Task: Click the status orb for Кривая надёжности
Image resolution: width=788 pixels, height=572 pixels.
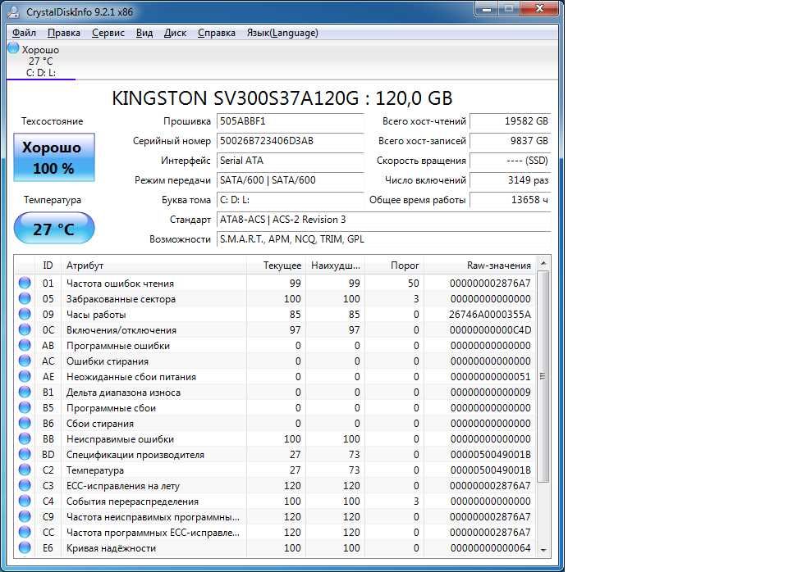Action: 25,547
